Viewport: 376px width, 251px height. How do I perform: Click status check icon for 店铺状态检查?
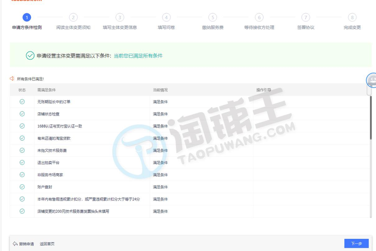(22, 114)
